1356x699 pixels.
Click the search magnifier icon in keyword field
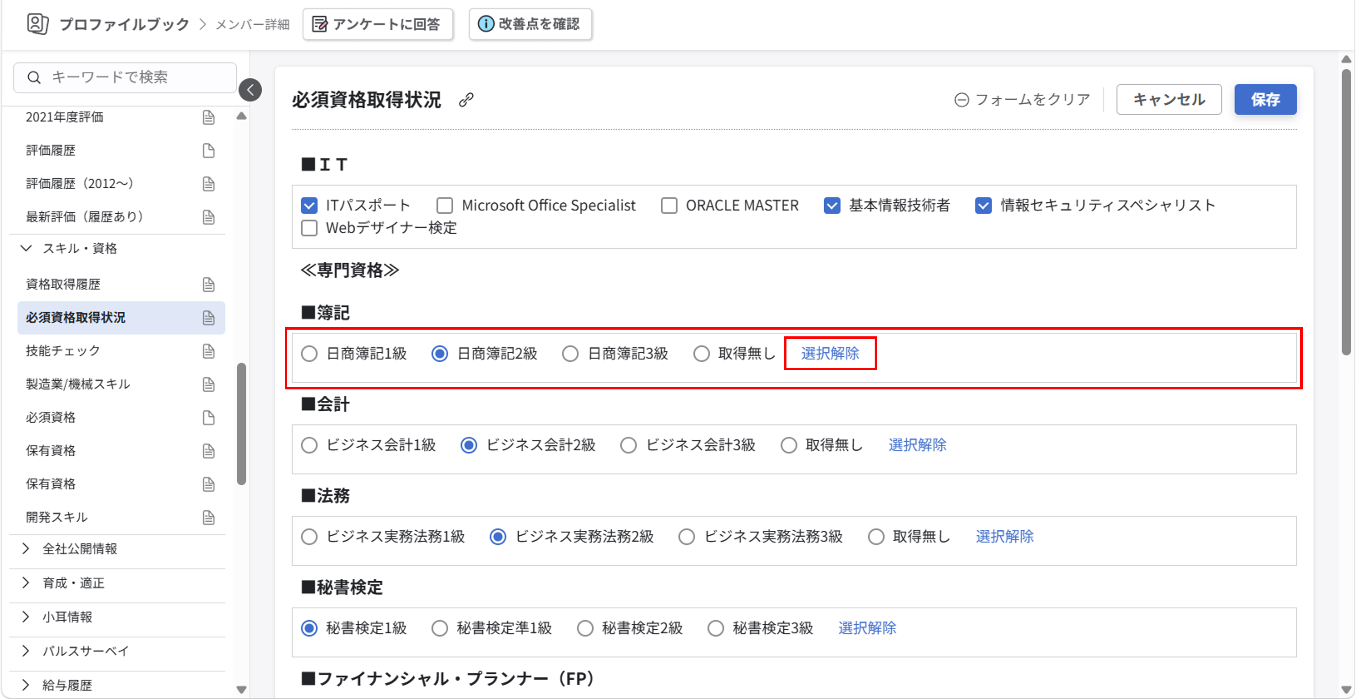(34, 77)
